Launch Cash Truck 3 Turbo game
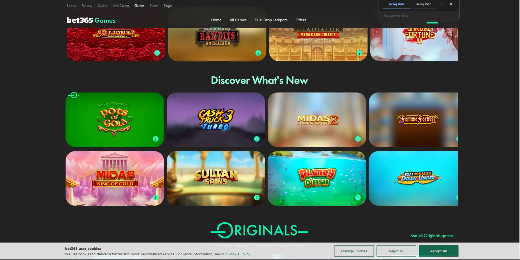The image size is (520, 260). click(216, 120)
